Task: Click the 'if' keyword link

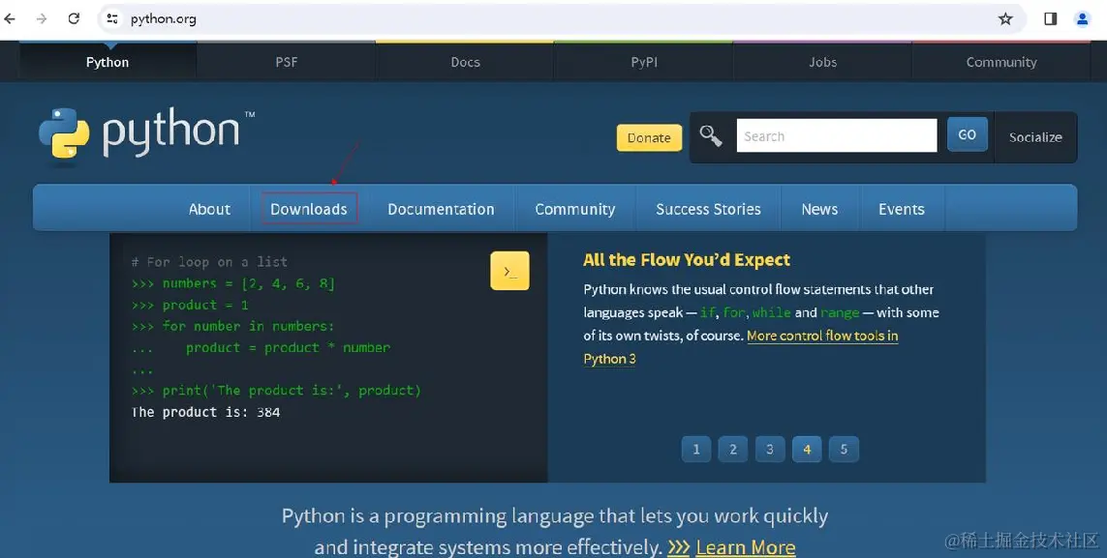Action: tap(707, 312)
